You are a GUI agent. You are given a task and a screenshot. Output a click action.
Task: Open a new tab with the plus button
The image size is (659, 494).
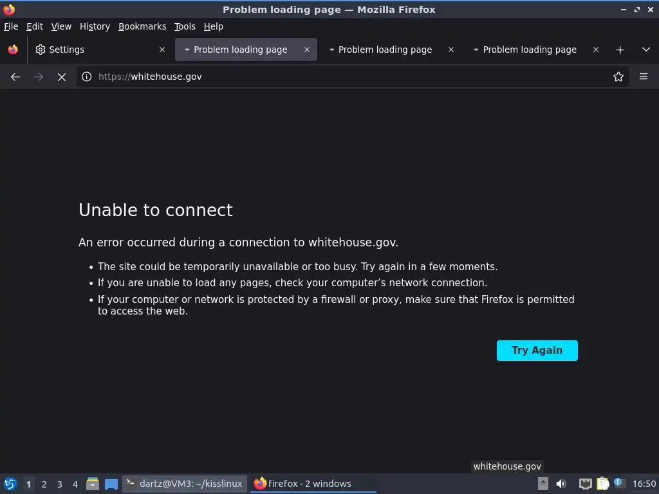pyautogui.click(x=620, y=50)
